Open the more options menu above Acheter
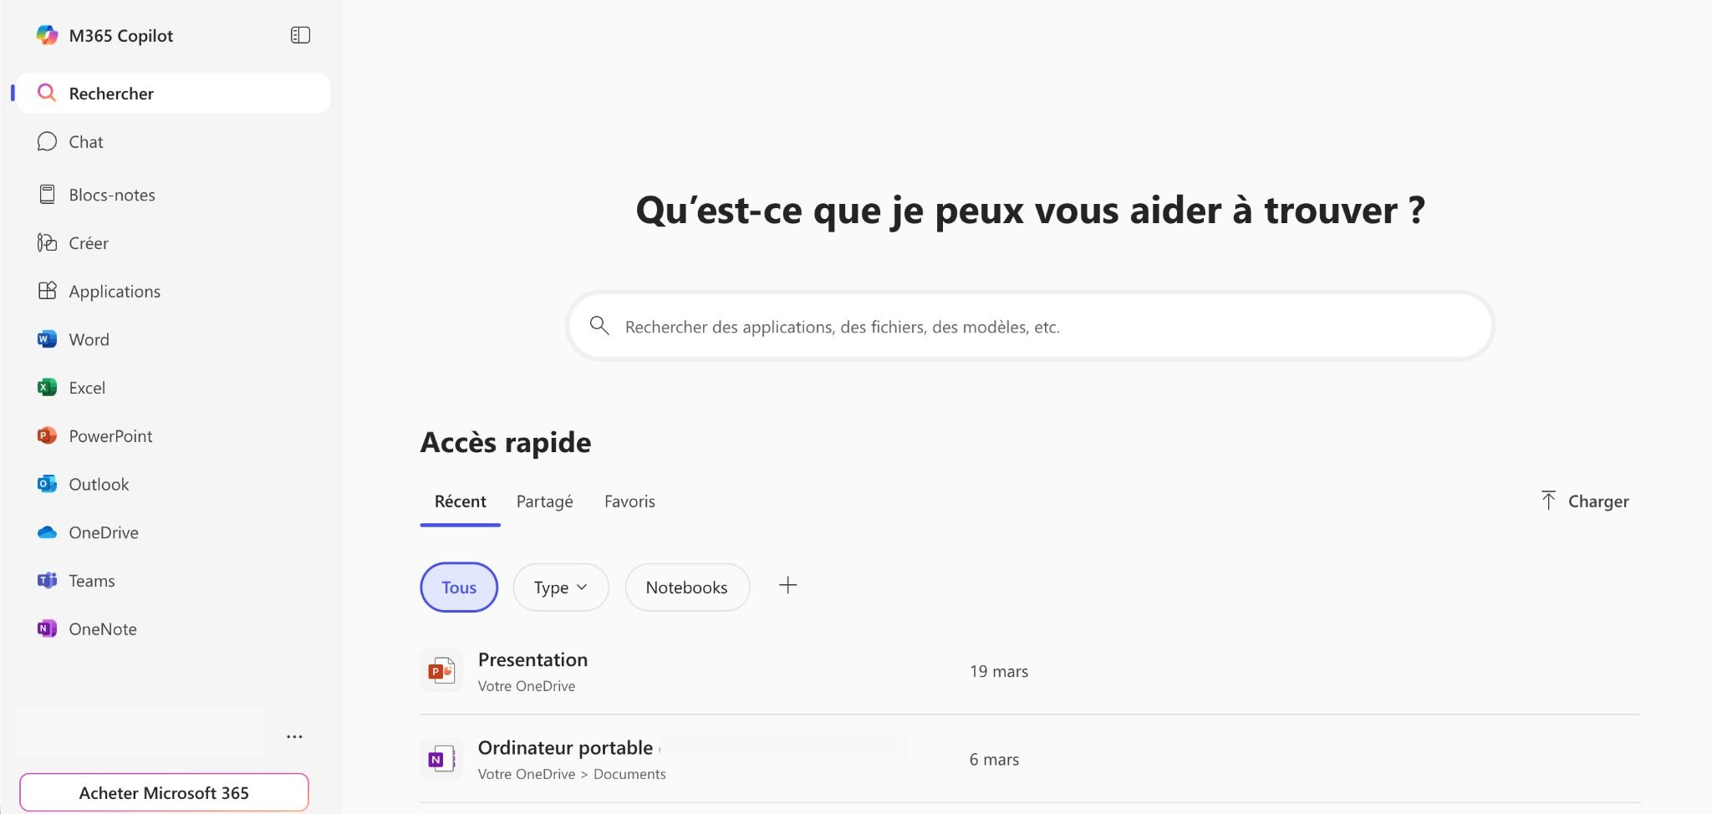 (x=294, y=735)
